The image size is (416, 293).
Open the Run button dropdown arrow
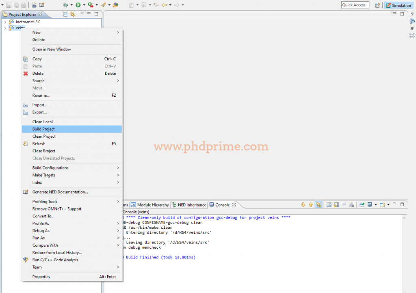[84, 5]
